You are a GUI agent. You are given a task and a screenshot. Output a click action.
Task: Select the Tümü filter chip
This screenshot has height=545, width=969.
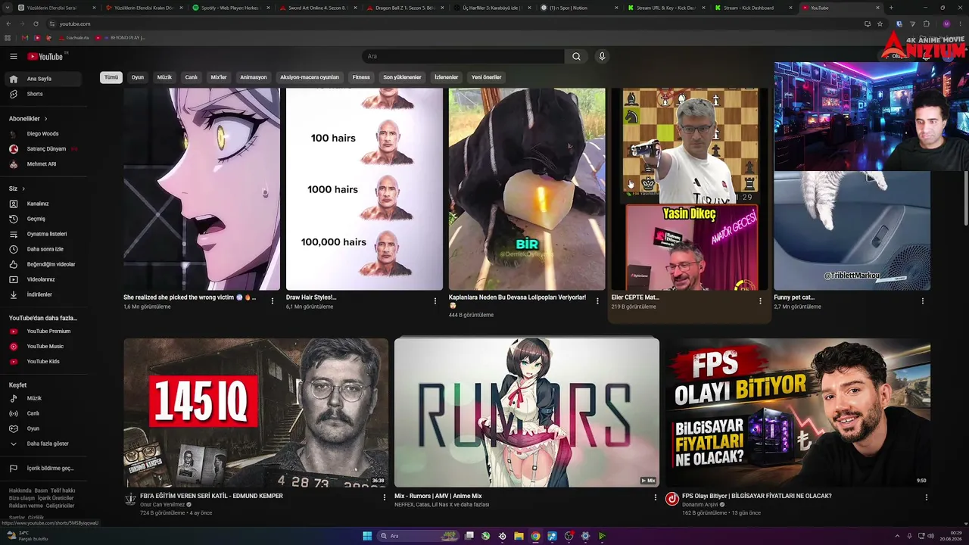111,77
